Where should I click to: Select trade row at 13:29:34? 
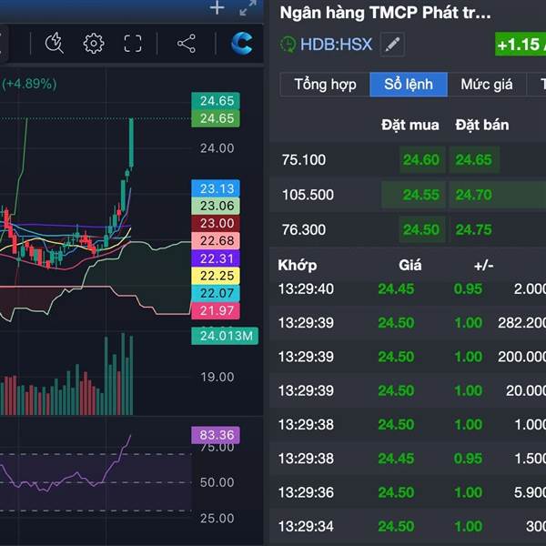click(x=408, y=526)
